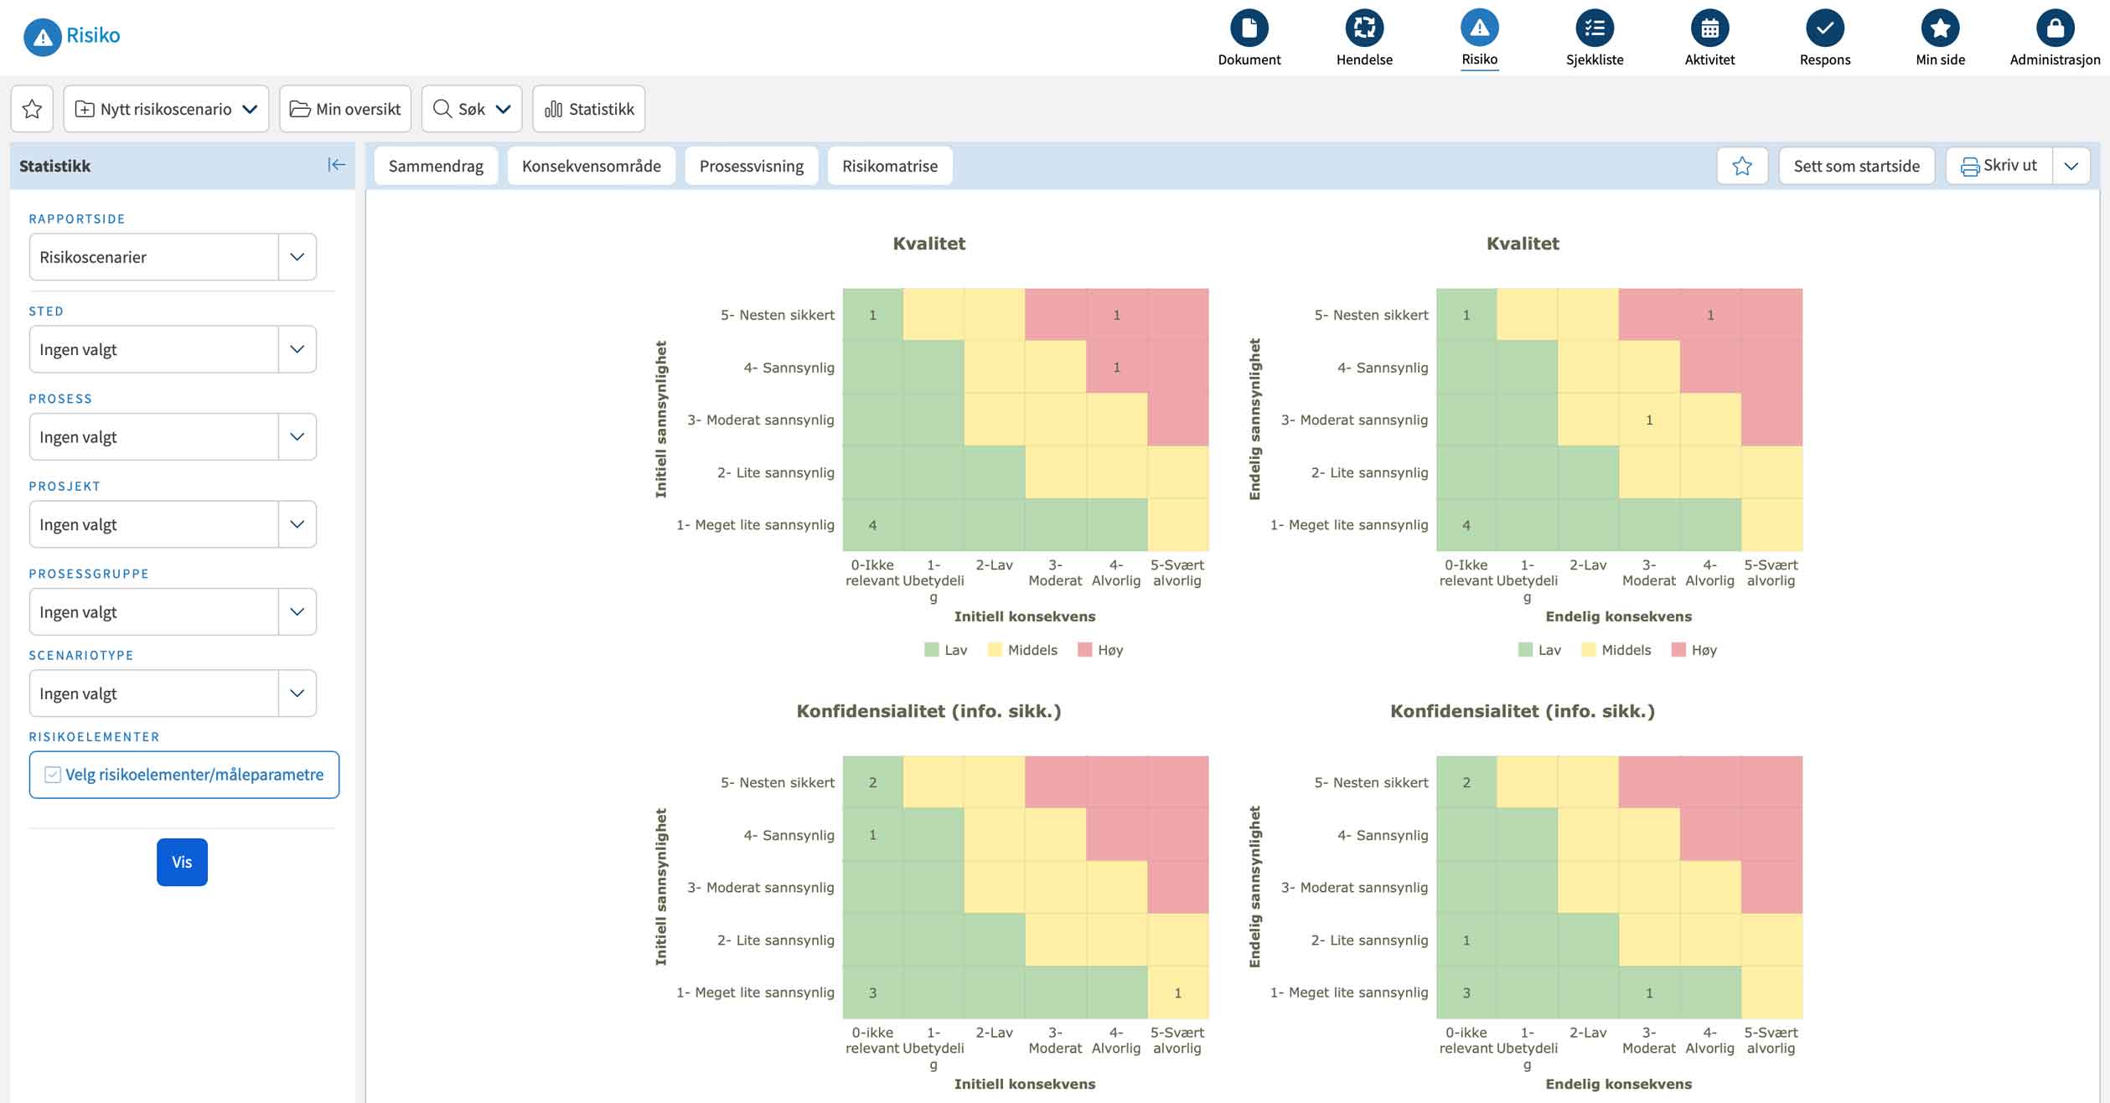Switch to Konsekvensområde statistics tab
The image size is (2110, 1103).
[590, 164]
